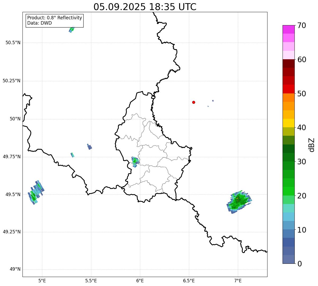318x286 pixels.
Task: Click the '49°N' latitude label
Action: point(15,269)
